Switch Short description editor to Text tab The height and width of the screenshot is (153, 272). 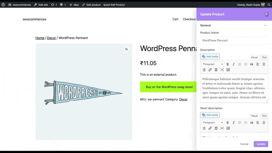(264, 116)
